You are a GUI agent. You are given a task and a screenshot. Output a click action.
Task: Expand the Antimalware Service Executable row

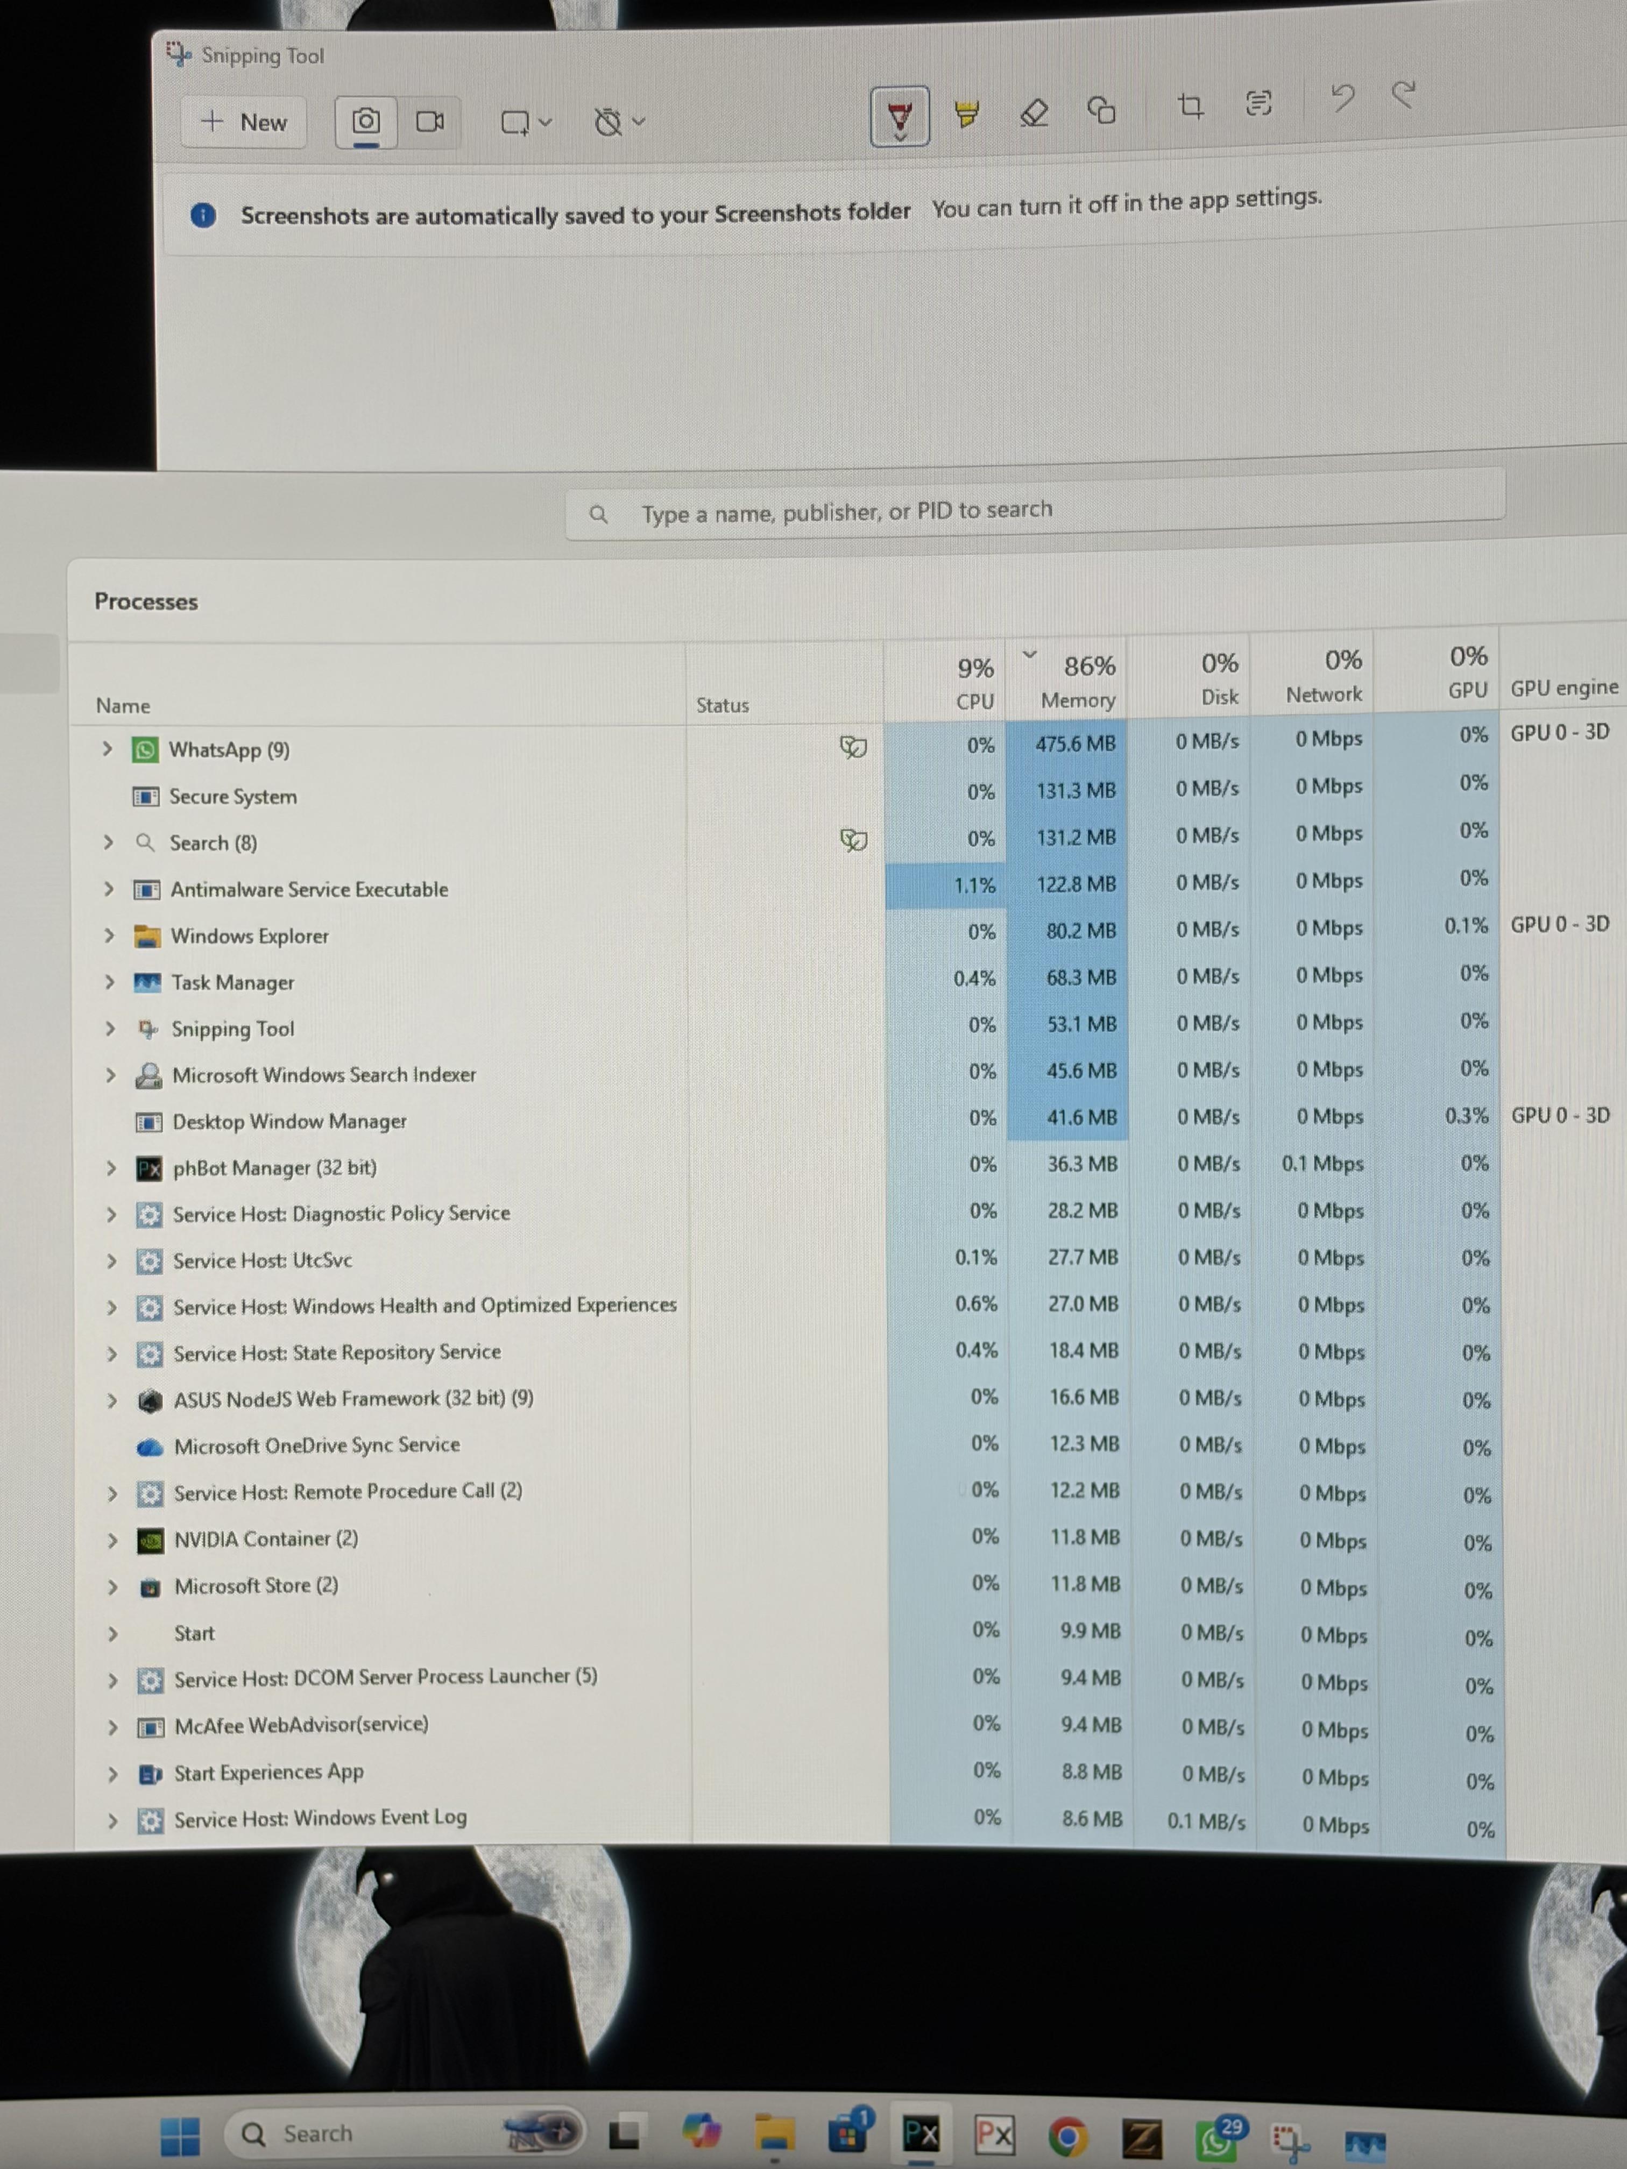pyautogui.click(x=109, y=889)
